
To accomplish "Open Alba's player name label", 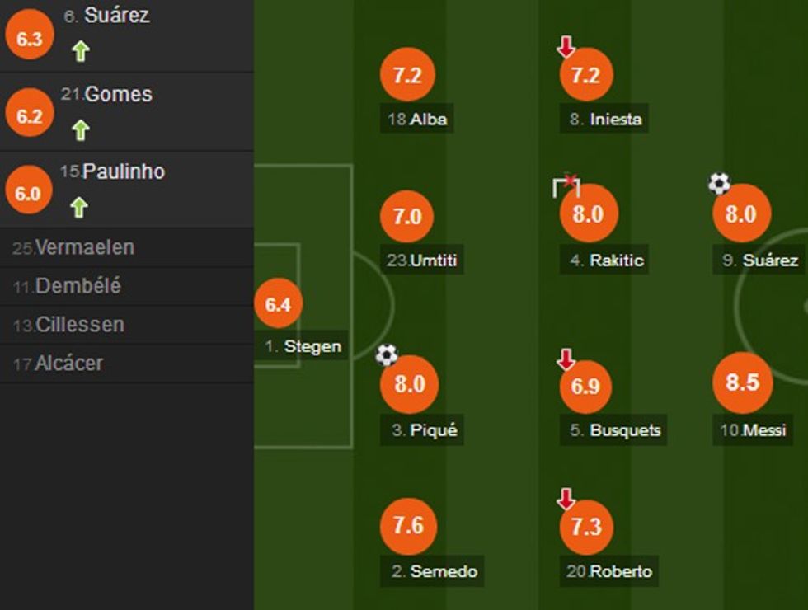I will tap(418, 120).
